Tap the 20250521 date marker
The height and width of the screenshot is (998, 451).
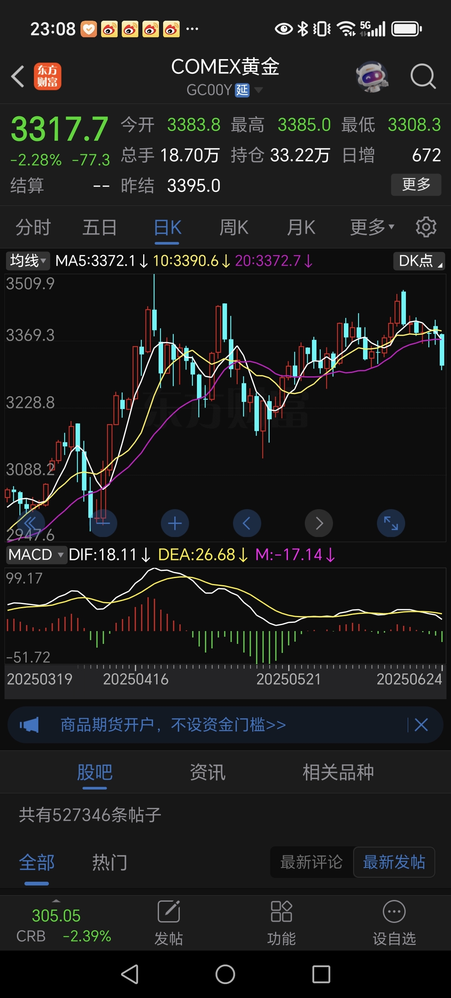click(289, 679)
